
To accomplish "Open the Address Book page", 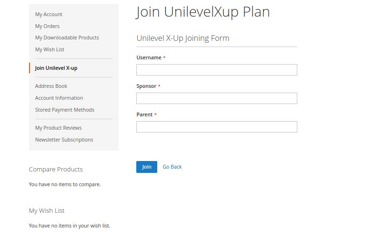I will coord(51,86).
